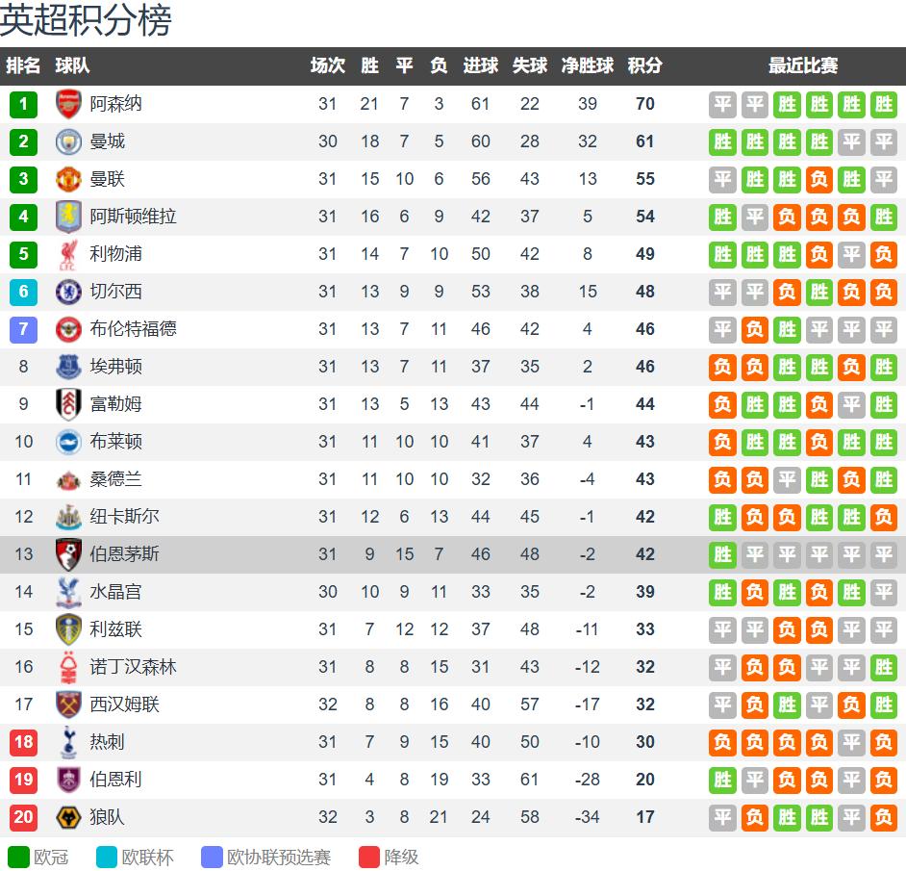906x871 pixels.
Task: Click the 进球 column header
Action: click(480, 65)
